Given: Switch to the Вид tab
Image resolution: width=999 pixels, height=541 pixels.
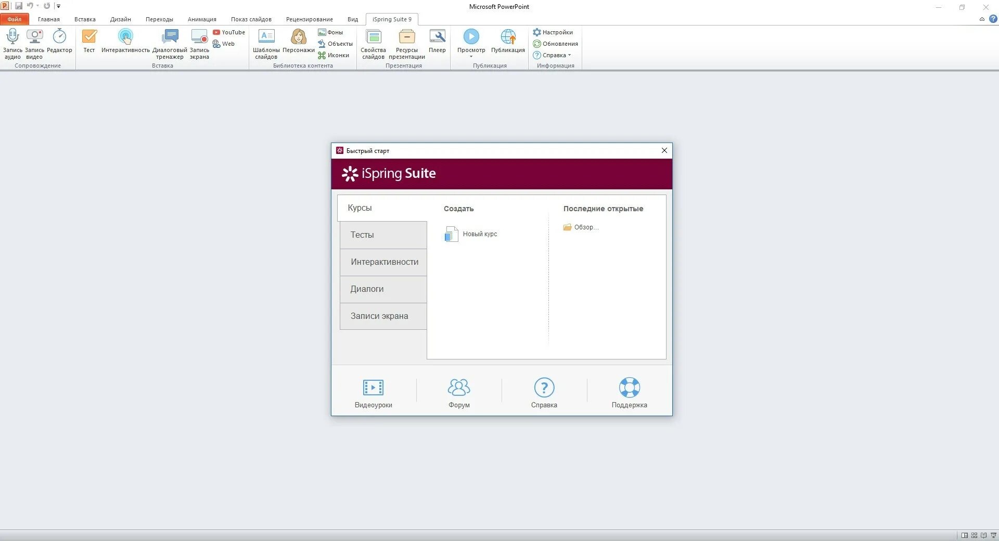Looking at the screenshot, I should (x=353, y=19).
